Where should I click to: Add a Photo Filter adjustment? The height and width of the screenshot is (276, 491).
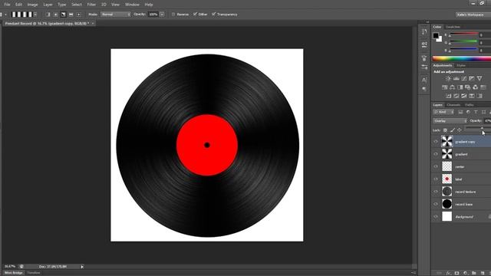[x=468, y=87]
